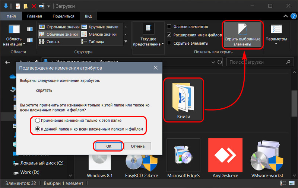Click the Отмена button in the dialog
The width and height of the screenshot is (298, 188).
[137, 146]
